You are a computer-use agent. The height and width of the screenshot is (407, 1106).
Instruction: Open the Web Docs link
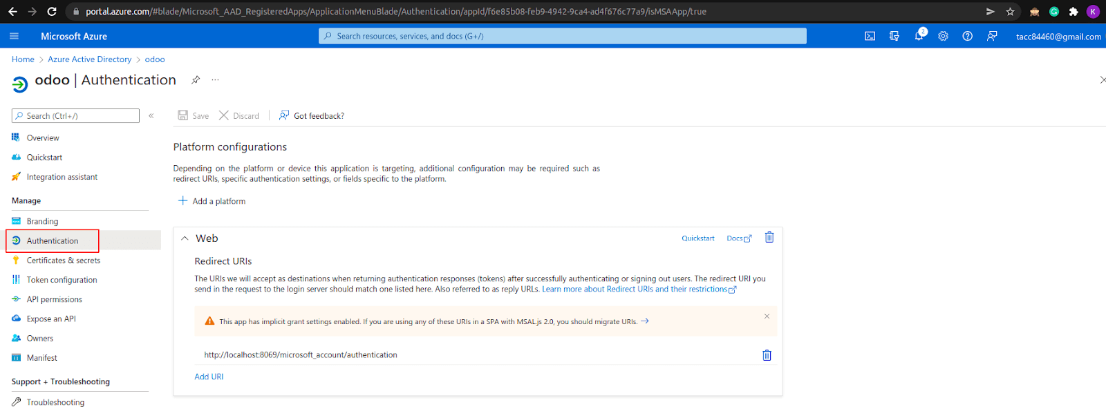tap(739, 238)
